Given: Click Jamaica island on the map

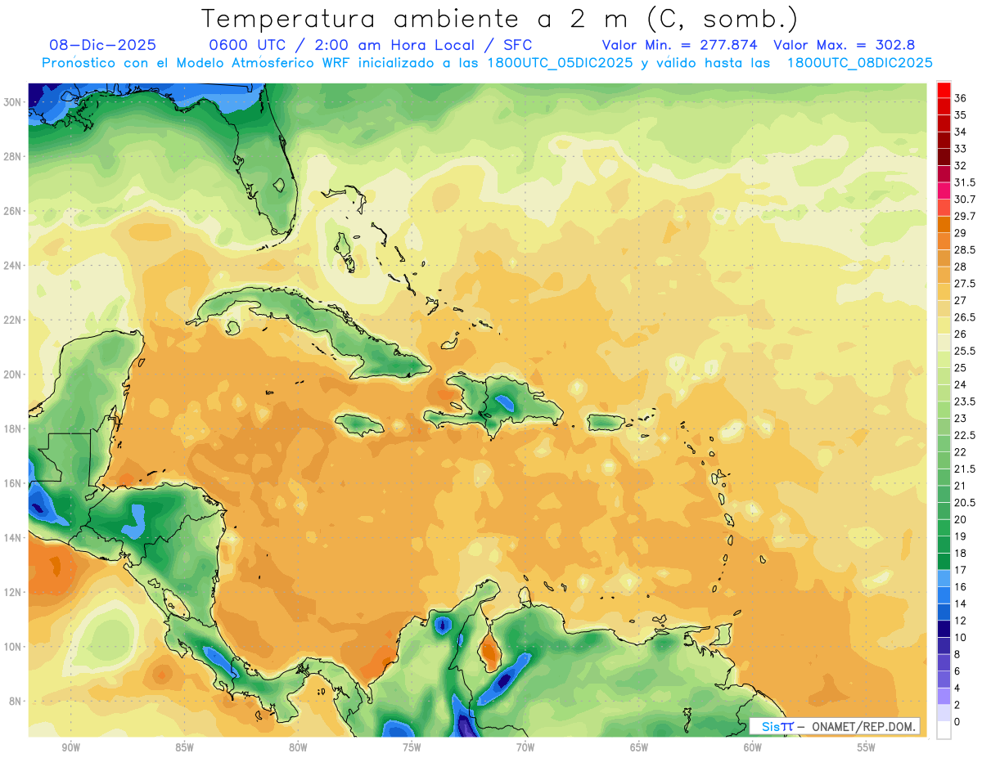Looking at the screenshot, I should coord(359,424).
